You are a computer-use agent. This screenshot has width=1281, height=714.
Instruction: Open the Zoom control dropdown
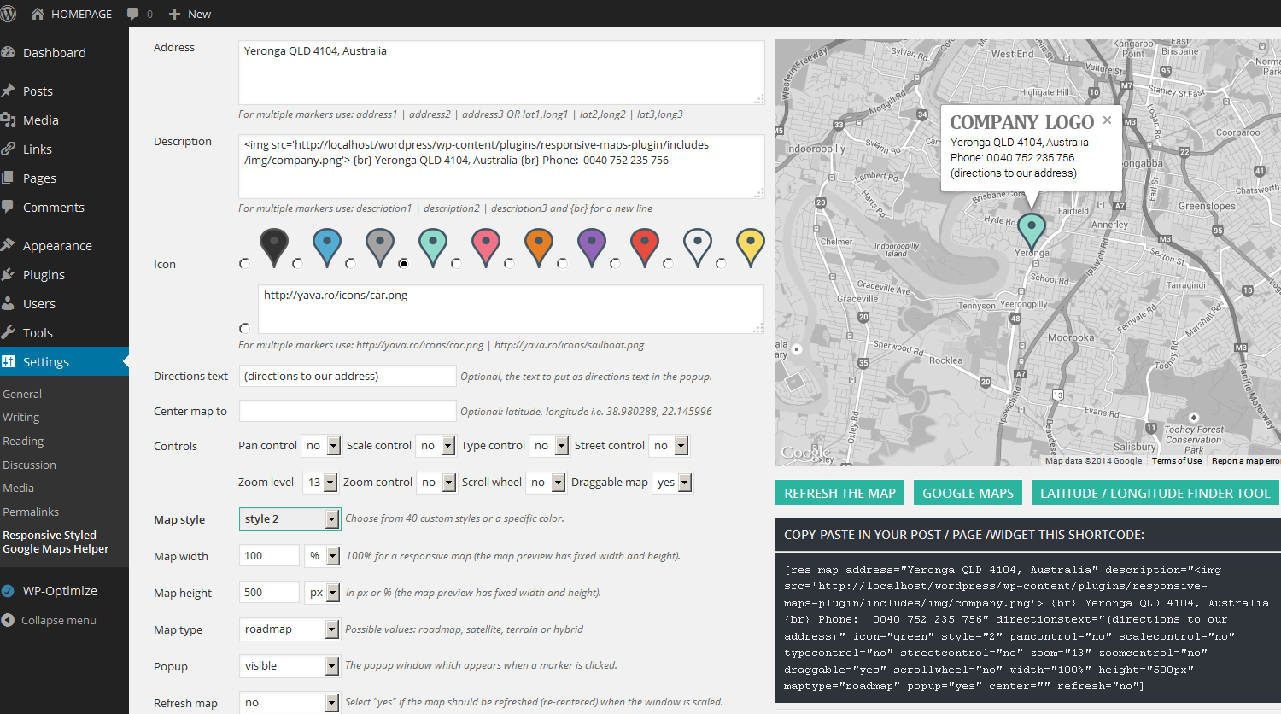pyautogui.click(x=436, y=483)
